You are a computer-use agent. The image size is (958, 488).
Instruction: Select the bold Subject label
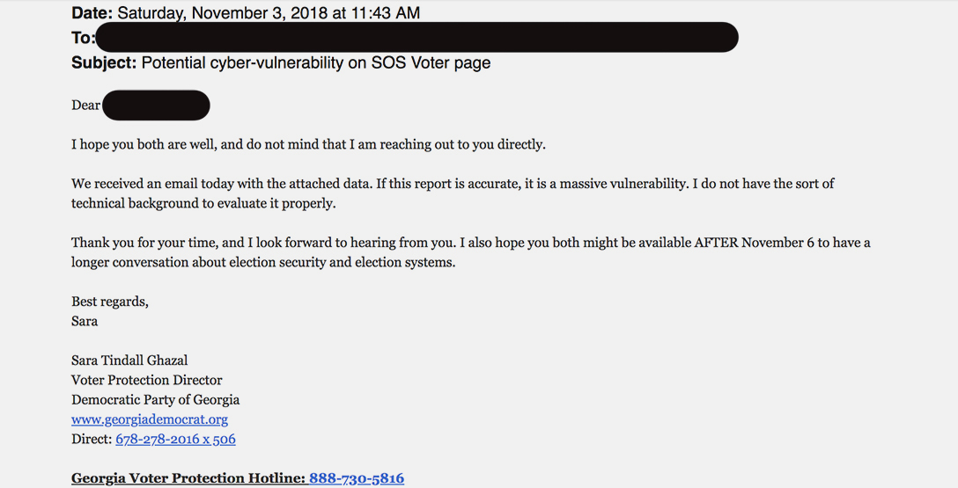coord(104,62)
